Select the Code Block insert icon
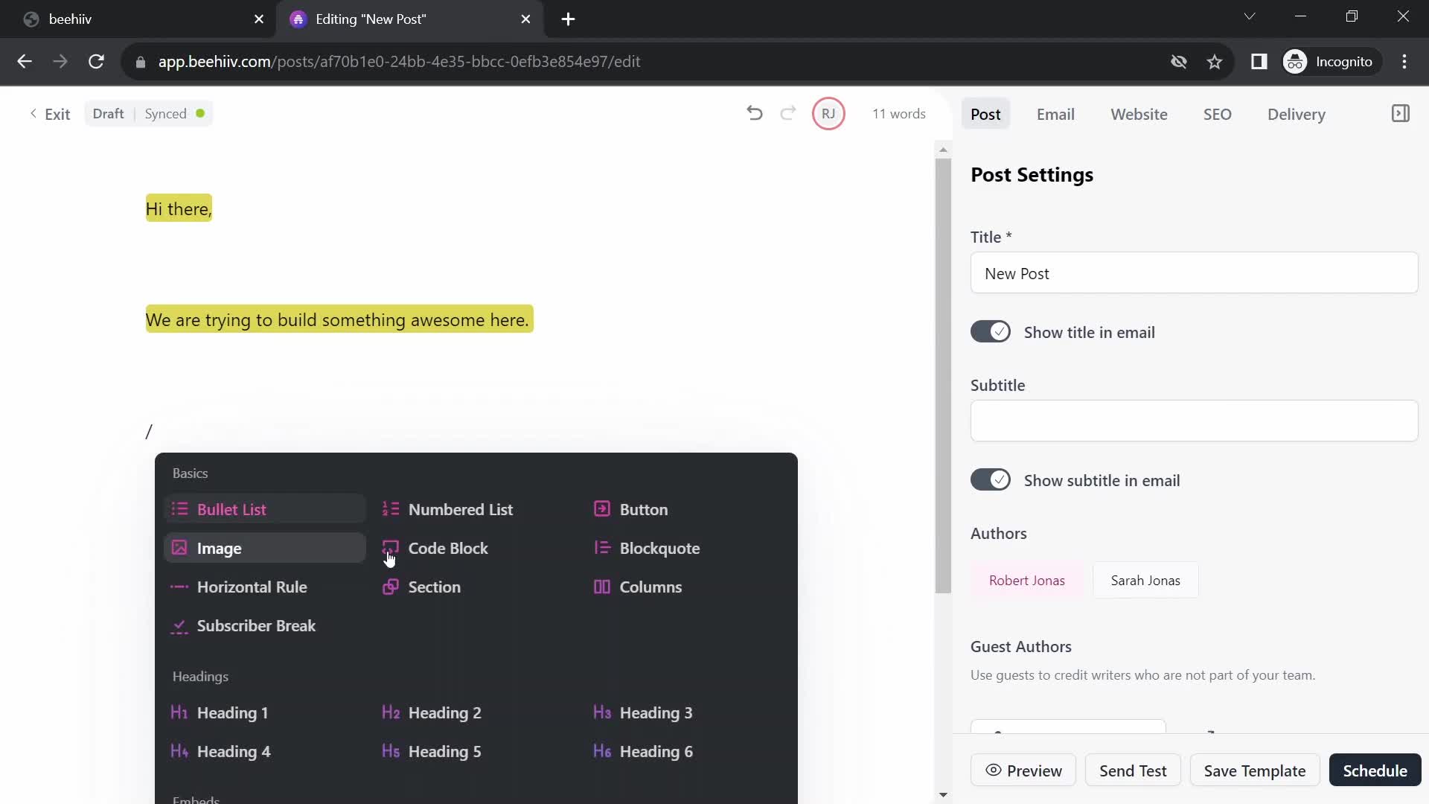The width and height of the screenshot is (1429, 804). [x=390, y=547]
